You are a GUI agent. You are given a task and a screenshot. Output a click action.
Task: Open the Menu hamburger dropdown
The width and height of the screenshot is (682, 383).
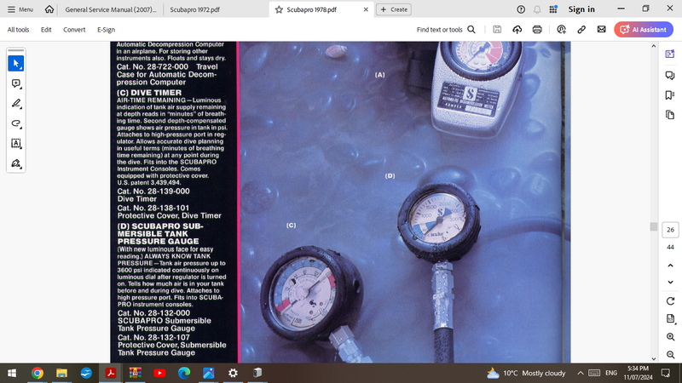pos(20,9)
